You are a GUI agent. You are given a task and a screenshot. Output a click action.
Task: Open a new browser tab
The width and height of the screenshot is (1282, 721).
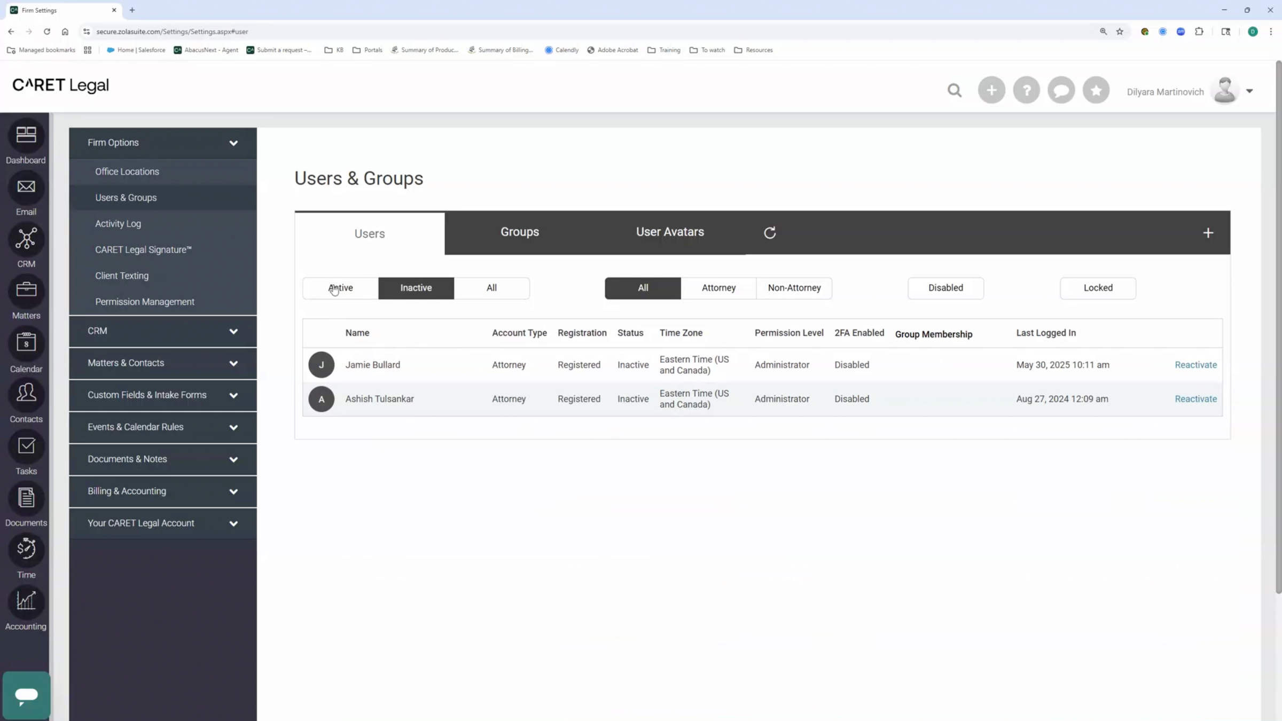click(x=132, y=10)
